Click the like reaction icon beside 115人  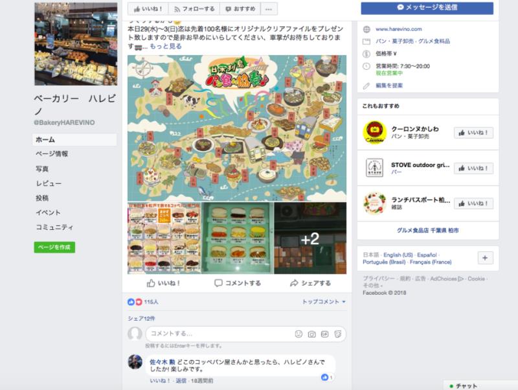(131, 302)
